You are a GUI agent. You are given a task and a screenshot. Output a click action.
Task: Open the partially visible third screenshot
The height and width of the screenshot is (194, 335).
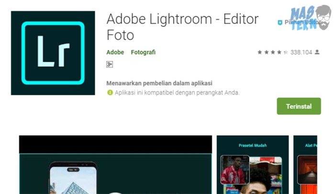pyautogui.click(x=305, y=165)
